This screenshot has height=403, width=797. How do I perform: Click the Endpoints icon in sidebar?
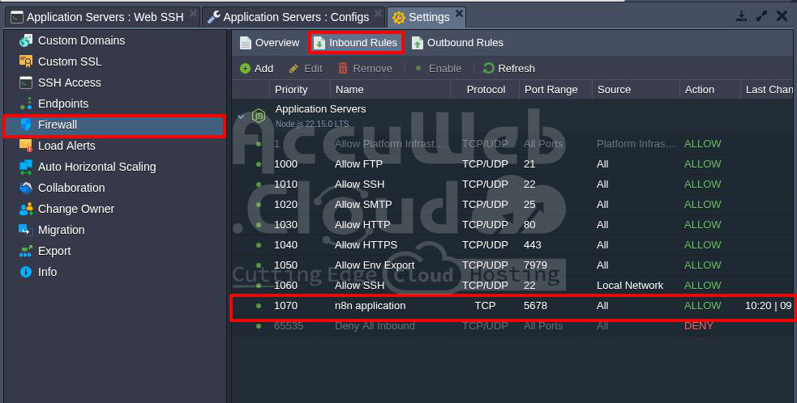(25, 104)
